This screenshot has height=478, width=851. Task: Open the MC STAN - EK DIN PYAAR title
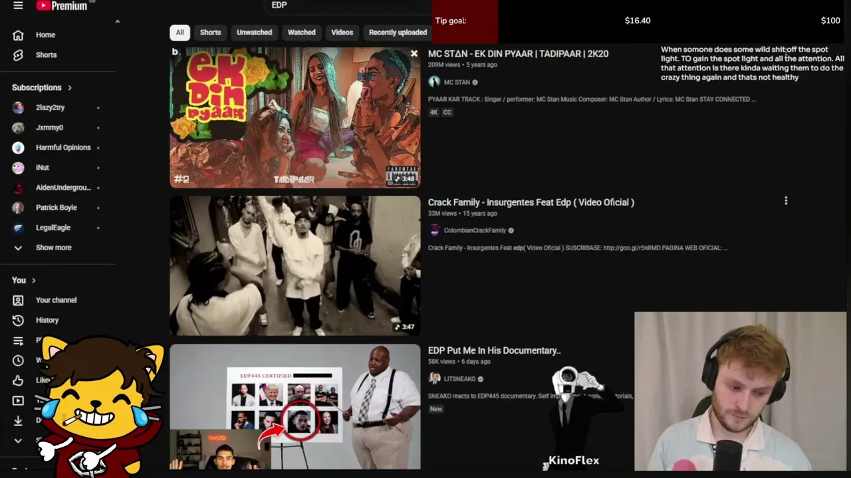pyautogui.click(x=518, y=54)
